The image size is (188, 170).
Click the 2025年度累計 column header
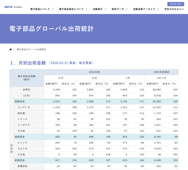coord(162,72)
